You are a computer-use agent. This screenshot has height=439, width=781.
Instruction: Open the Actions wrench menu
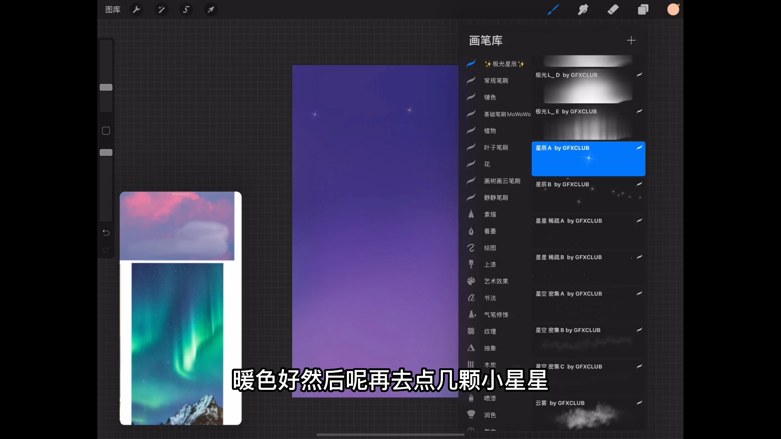pyautogui.click(x=137, y=9)
